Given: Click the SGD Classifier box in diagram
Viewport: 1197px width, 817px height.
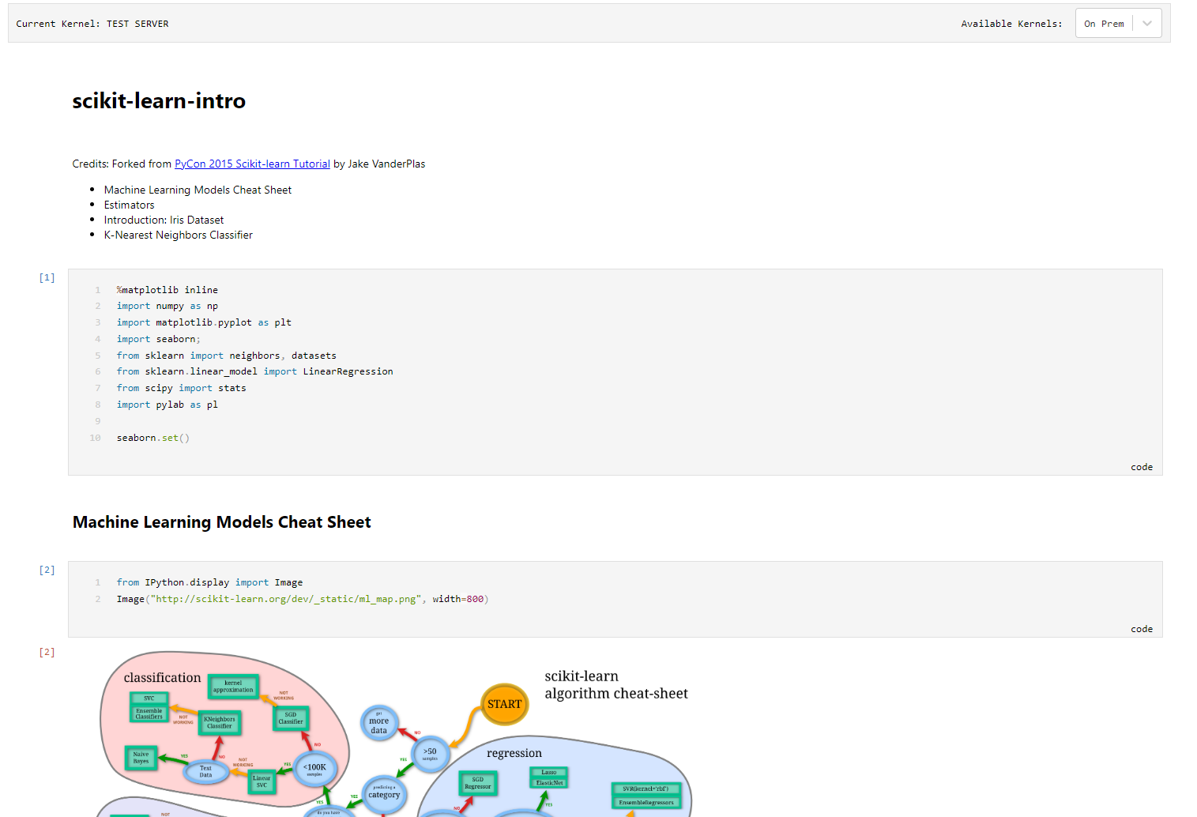Looking at the screenshot, I should [x=291, y=718].
